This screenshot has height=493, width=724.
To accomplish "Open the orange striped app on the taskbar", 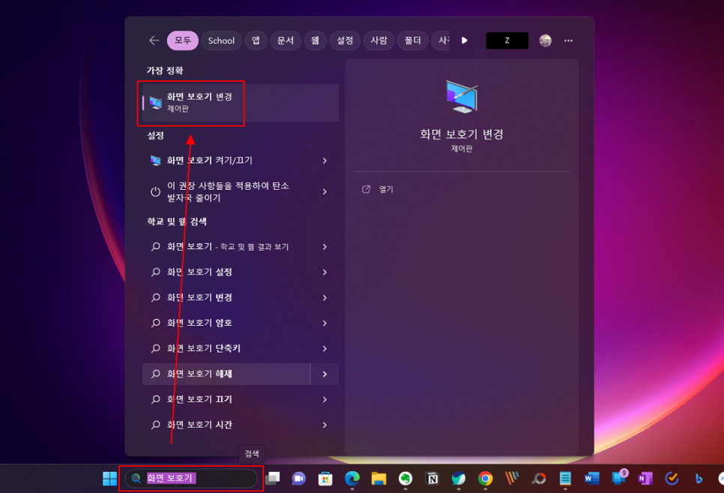I will (512, 478).
